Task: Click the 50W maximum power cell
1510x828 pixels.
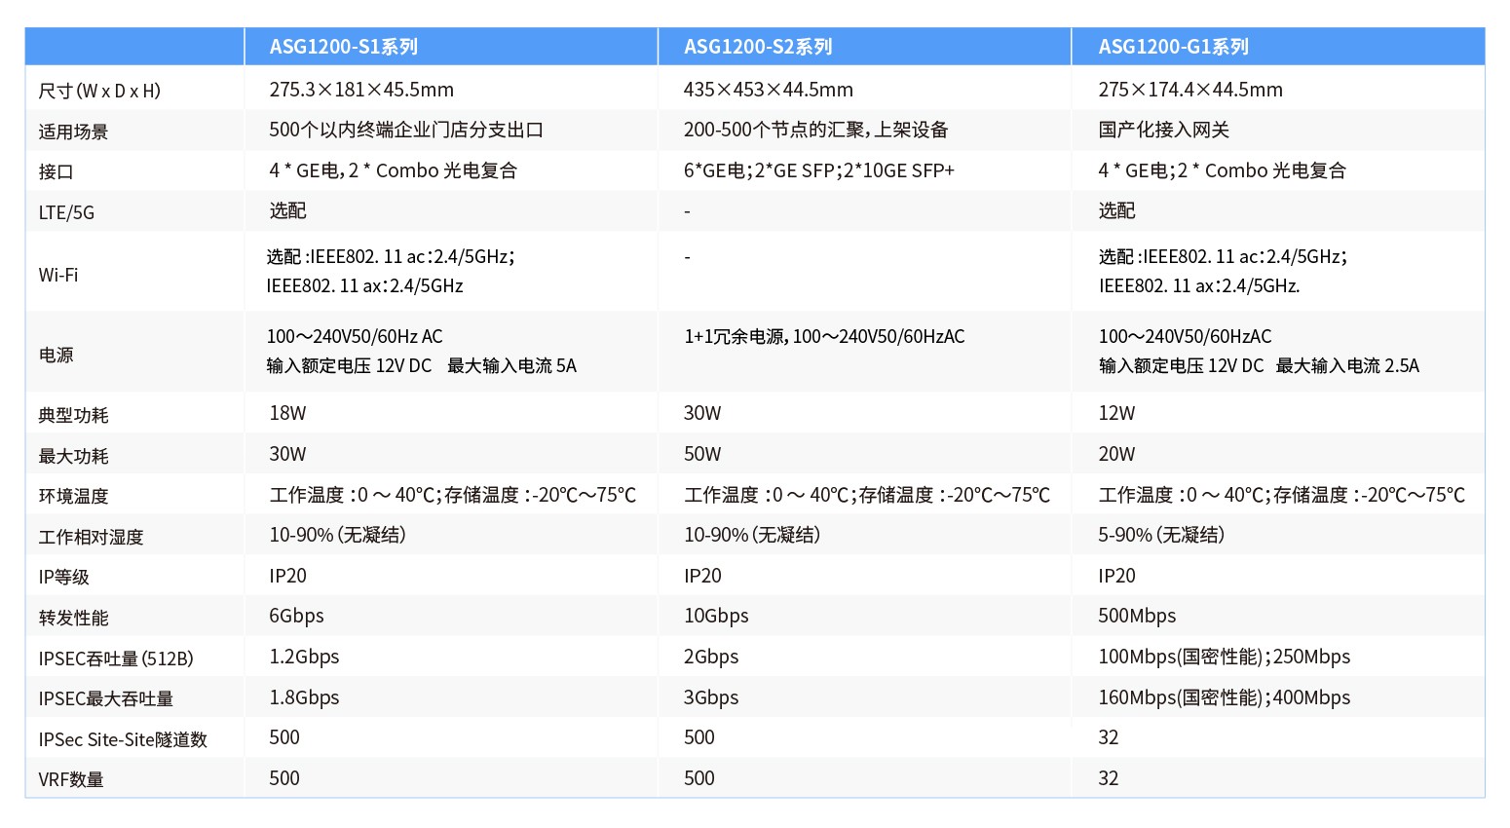Action: pyautogui.click(x=702, y=454)
